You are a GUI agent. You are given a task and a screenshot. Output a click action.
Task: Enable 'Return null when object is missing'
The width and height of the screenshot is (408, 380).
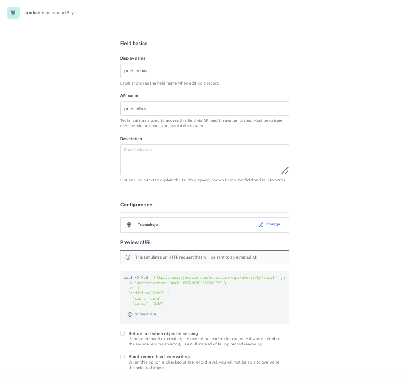click(x=122, y=333)
